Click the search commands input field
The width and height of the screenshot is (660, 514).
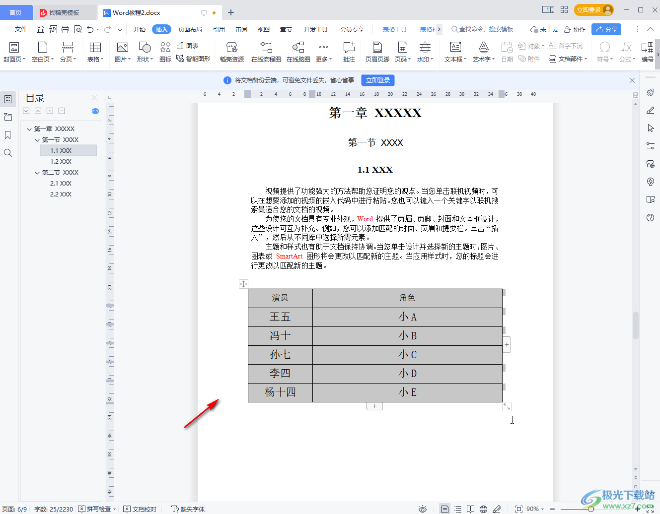482,29
